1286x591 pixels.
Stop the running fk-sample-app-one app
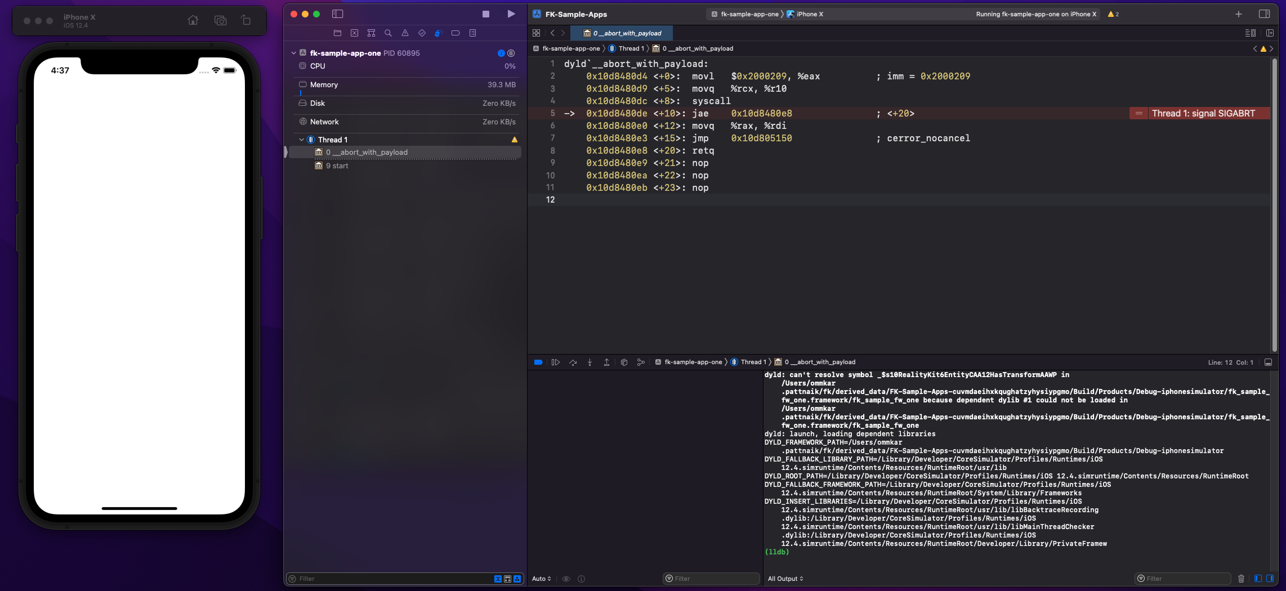[485, 14]
